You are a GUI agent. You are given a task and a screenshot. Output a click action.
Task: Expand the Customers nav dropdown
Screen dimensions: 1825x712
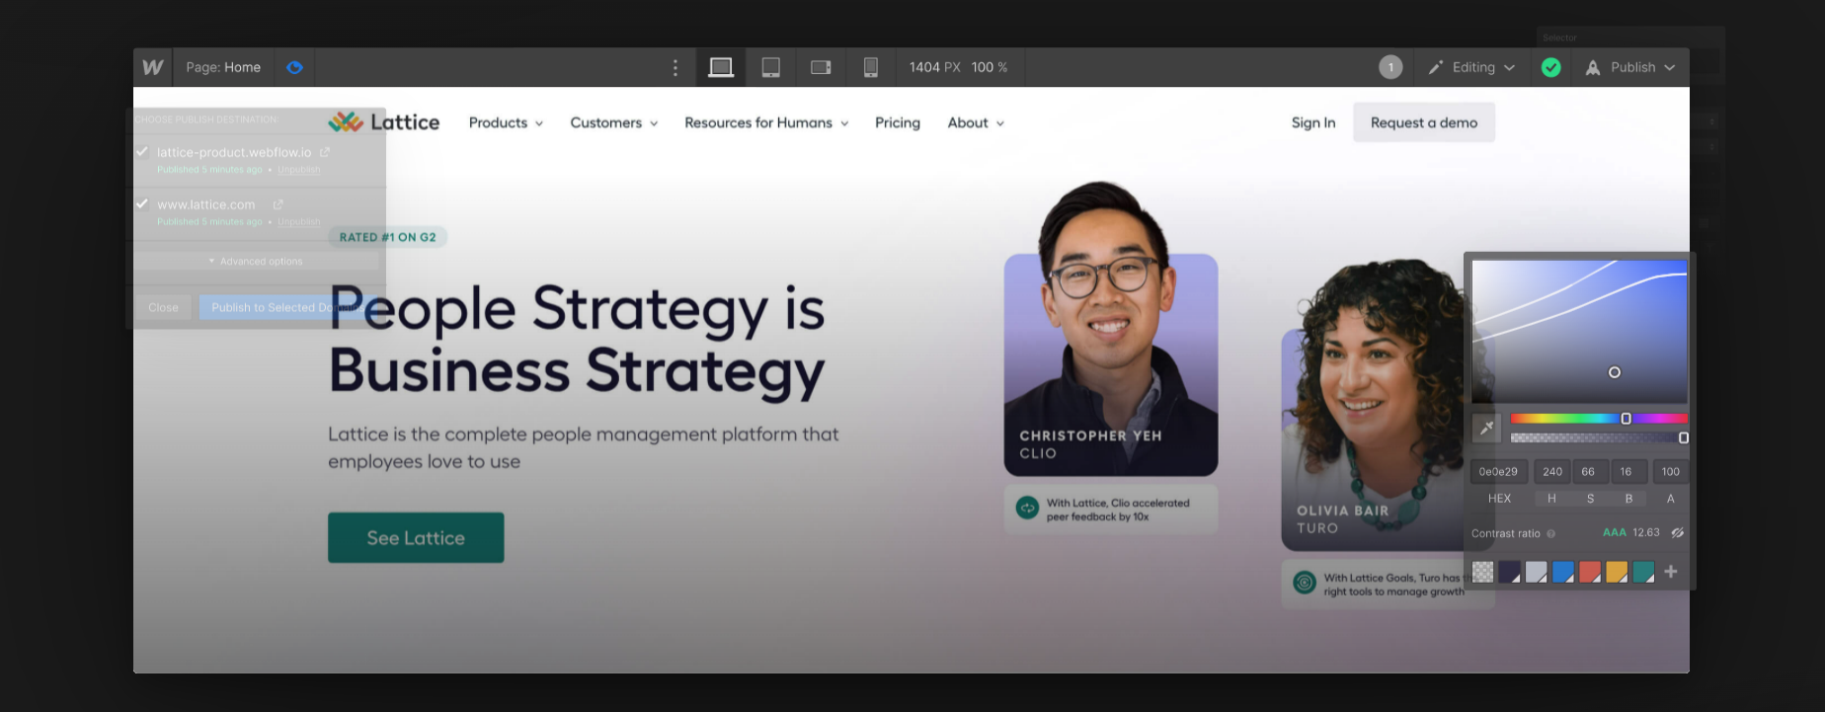point(613,122)
